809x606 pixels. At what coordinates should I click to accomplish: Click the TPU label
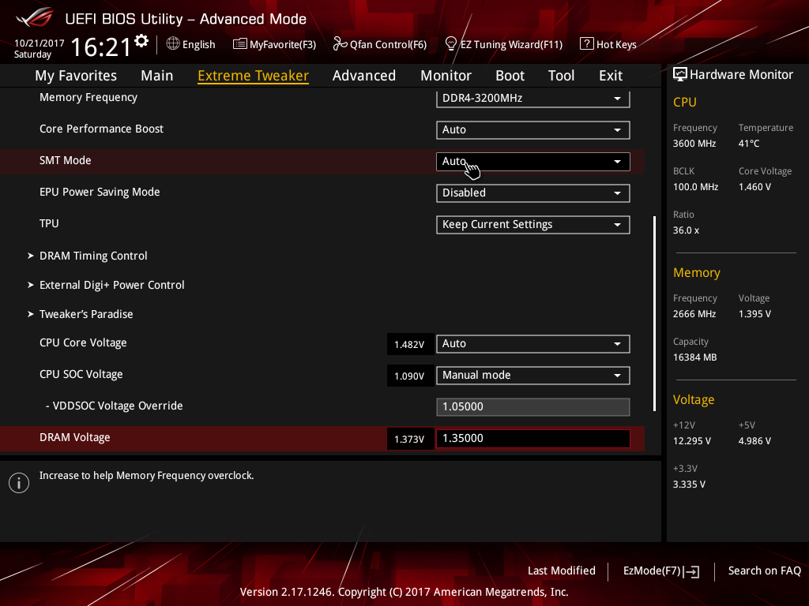coord(49,223)
